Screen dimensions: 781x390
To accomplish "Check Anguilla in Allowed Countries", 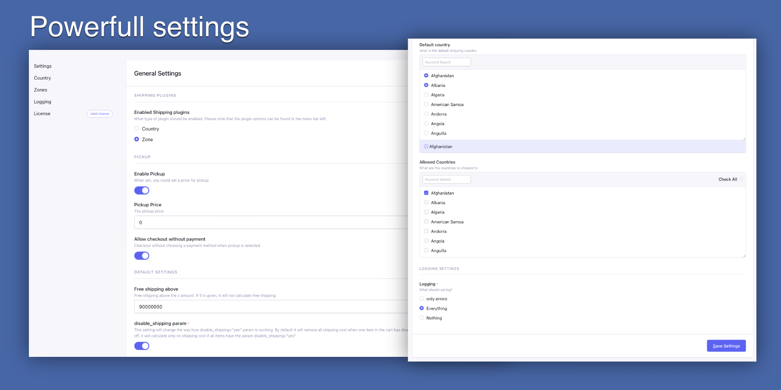I will tap(426, 250).
